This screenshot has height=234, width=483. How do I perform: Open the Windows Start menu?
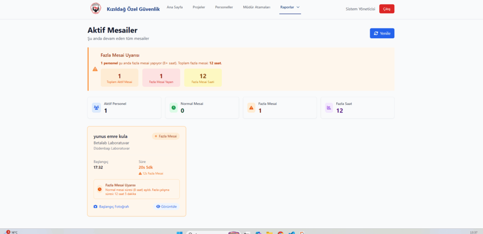[x=179, y=232]
